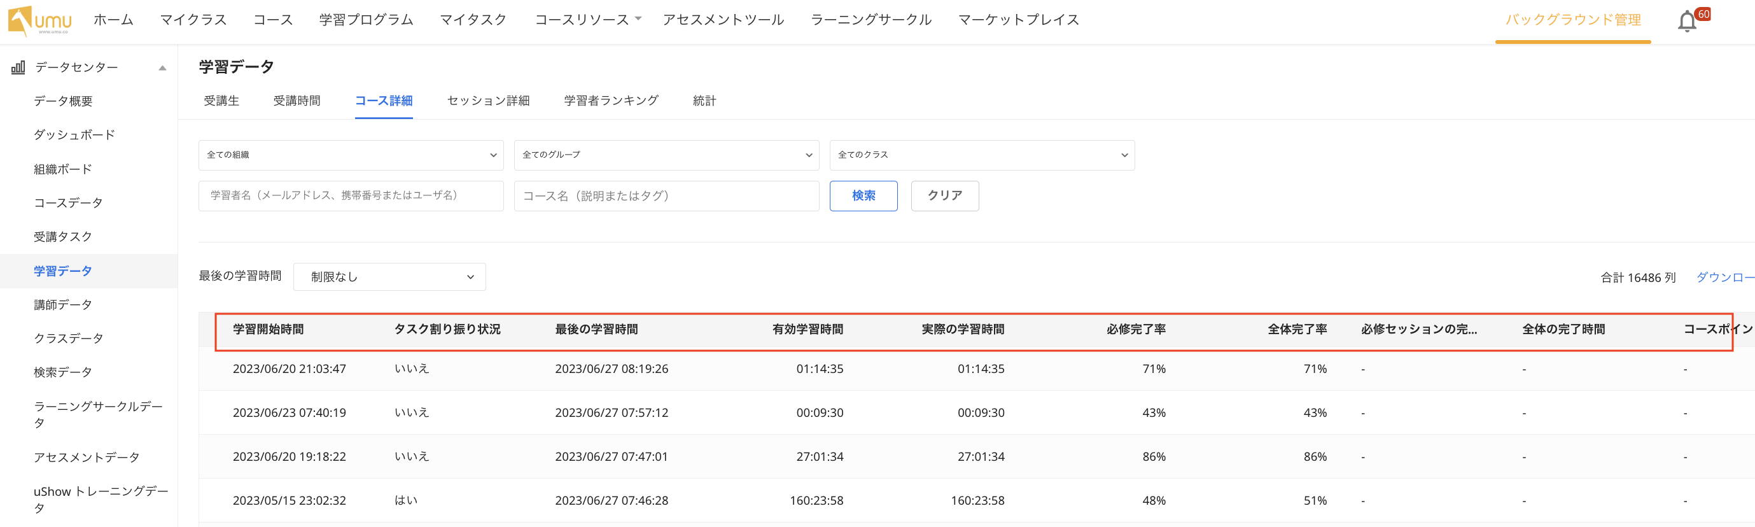Image resolution: width=1755 pixels, height=527 pixels.
Task: Collapse the データセンター sidebar section
Action: coord(162,67)
